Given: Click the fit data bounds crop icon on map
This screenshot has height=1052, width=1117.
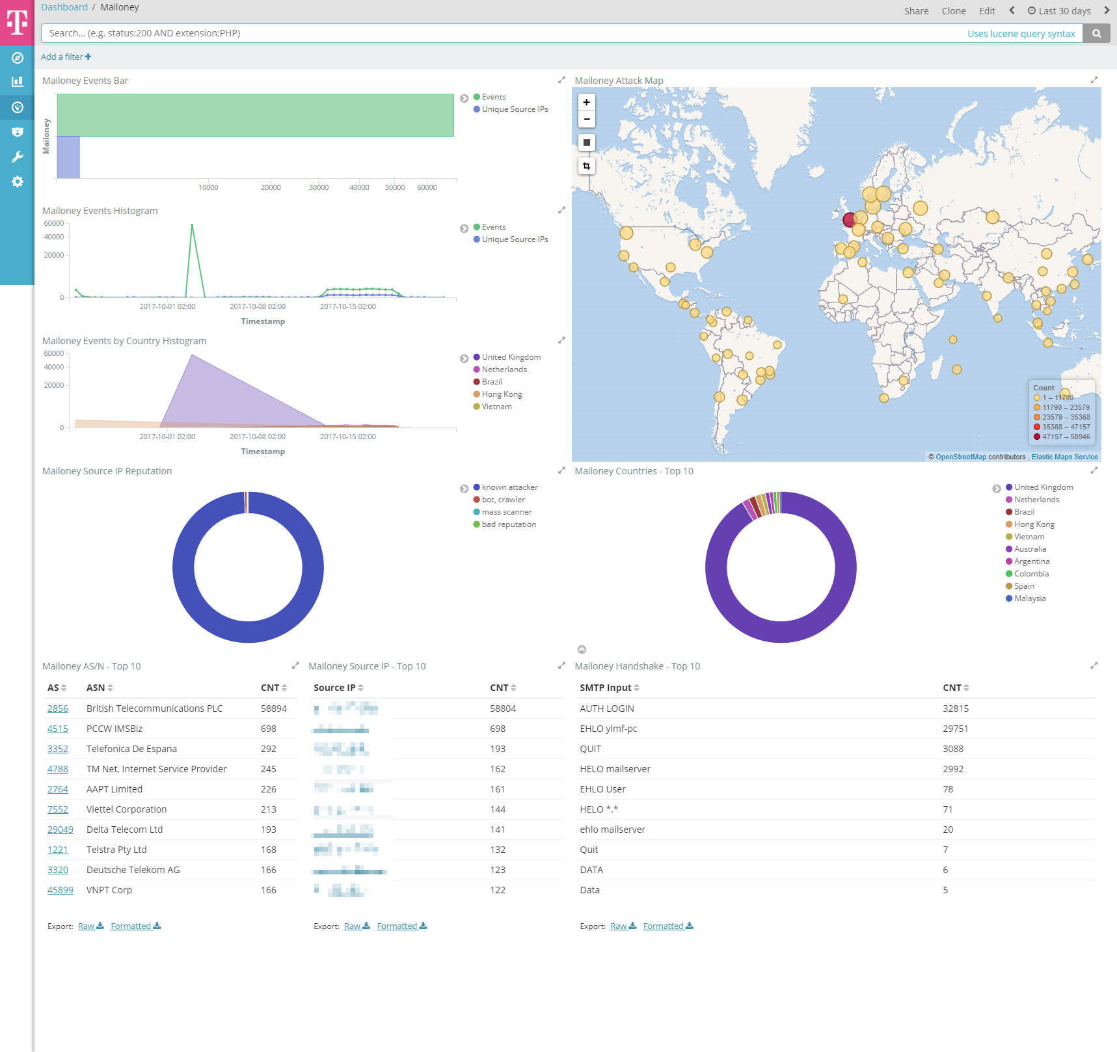Looking at the screenshot, I should point(586,167).
